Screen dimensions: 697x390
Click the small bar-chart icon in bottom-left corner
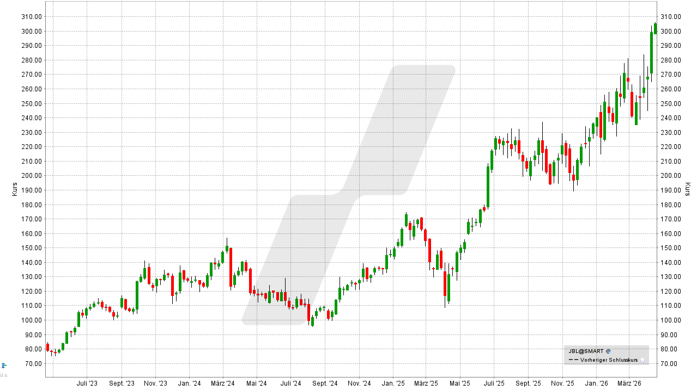coord(4,375)
